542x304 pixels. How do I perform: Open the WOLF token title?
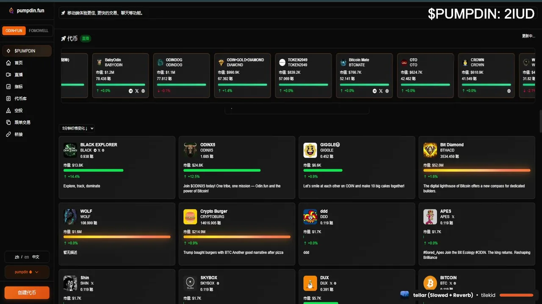coord(86,211)
